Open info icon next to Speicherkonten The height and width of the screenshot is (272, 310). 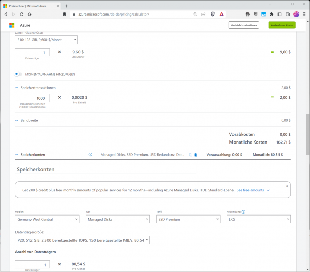tap(90, 154)
